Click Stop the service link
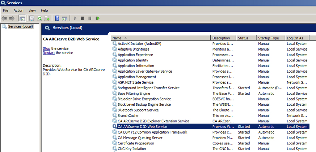The height and width of the screenshot is (152, 316). pyautogui.click(x=47, y=48)
